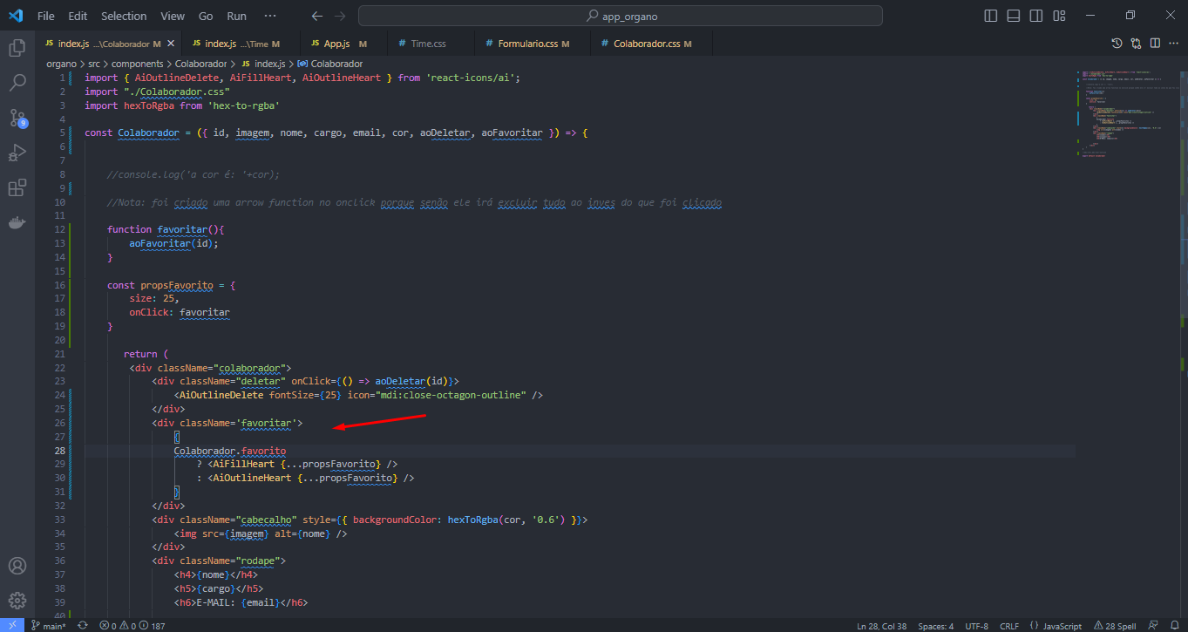Click 'Colaborador.favorito' on line 28

pyautogui.click(x=229, y=451)
